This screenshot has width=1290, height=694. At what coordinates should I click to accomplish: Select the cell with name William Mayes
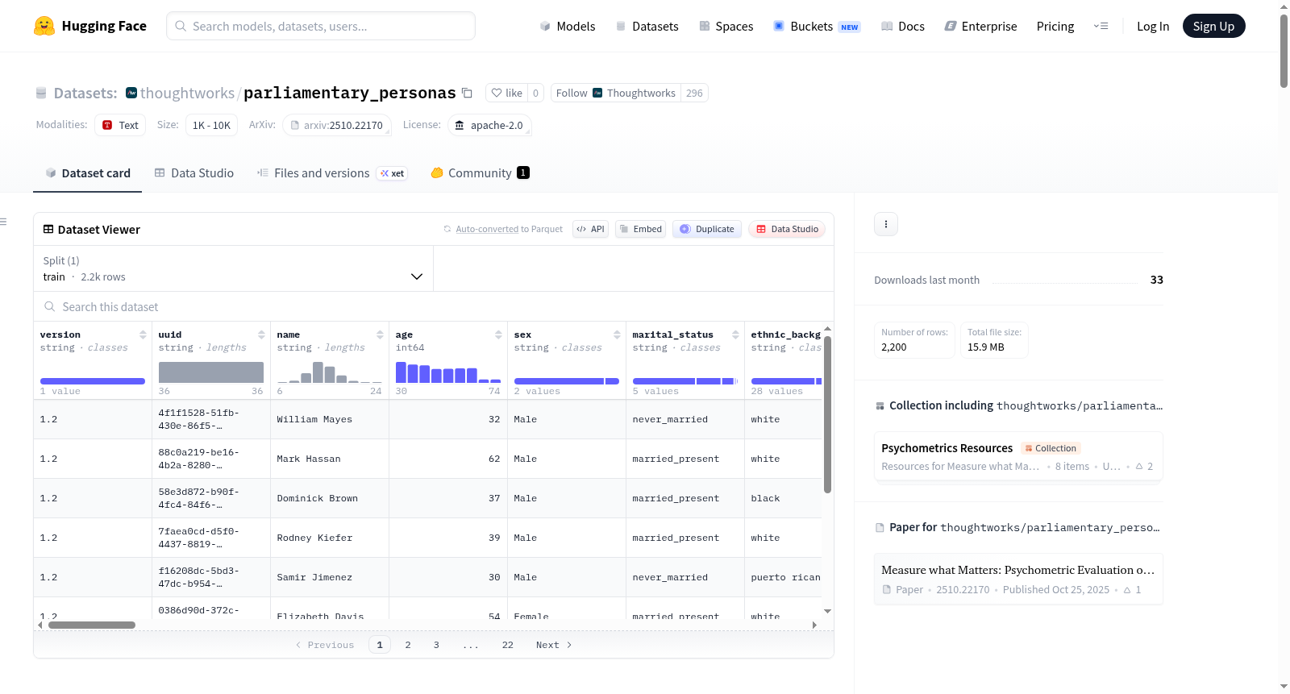coord(330,419)
